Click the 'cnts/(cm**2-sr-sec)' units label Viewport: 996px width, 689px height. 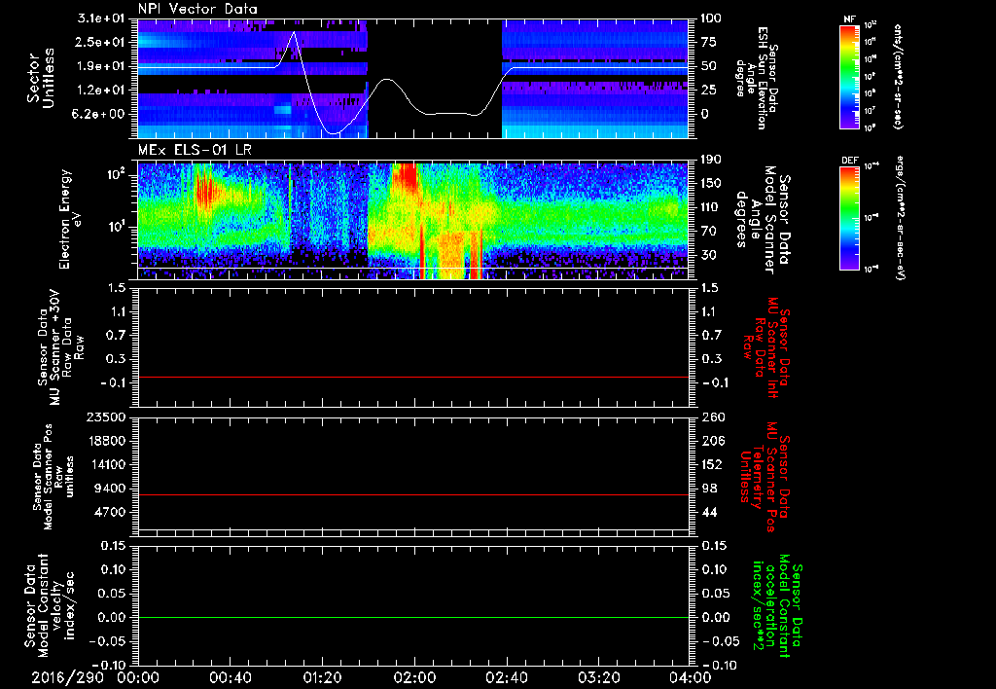(898, 77)
